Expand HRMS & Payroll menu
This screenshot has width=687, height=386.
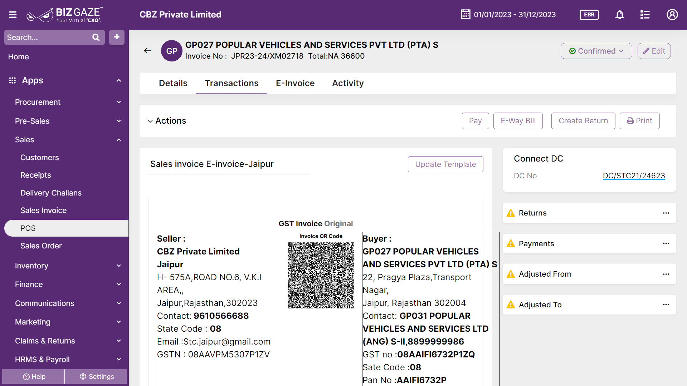pos(119,360)
